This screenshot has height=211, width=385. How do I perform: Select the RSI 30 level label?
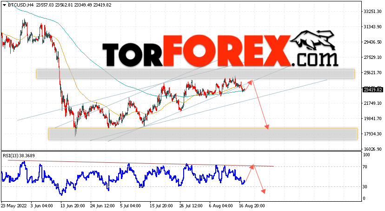click(365, 187)
